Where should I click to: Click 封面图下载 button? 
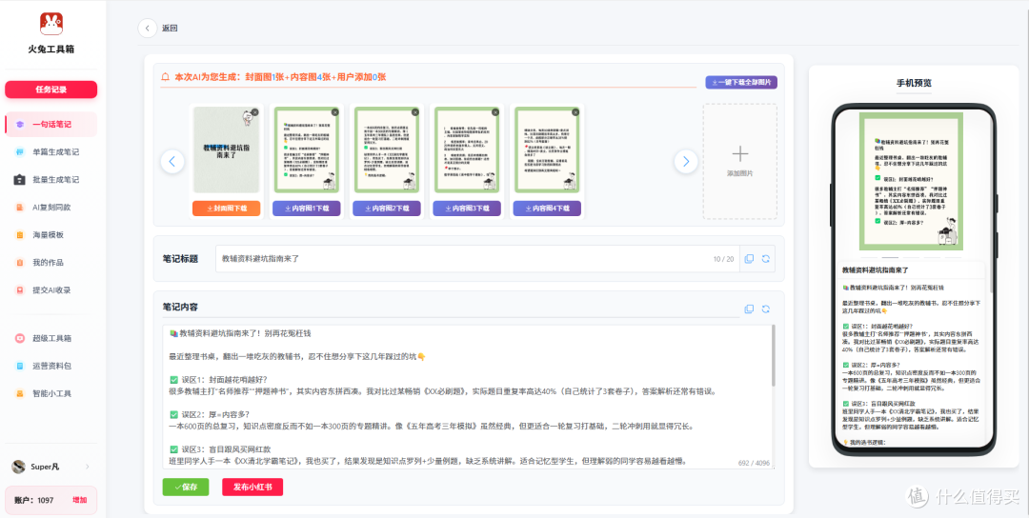point(227,209)
